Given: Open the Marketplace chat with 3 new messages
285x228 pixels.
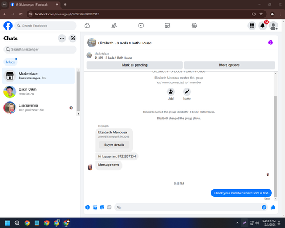Looking at the screenshot, I should click(x=38, y=76).
